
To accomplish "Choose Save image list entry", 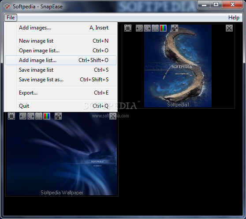I will coord(60,70).
